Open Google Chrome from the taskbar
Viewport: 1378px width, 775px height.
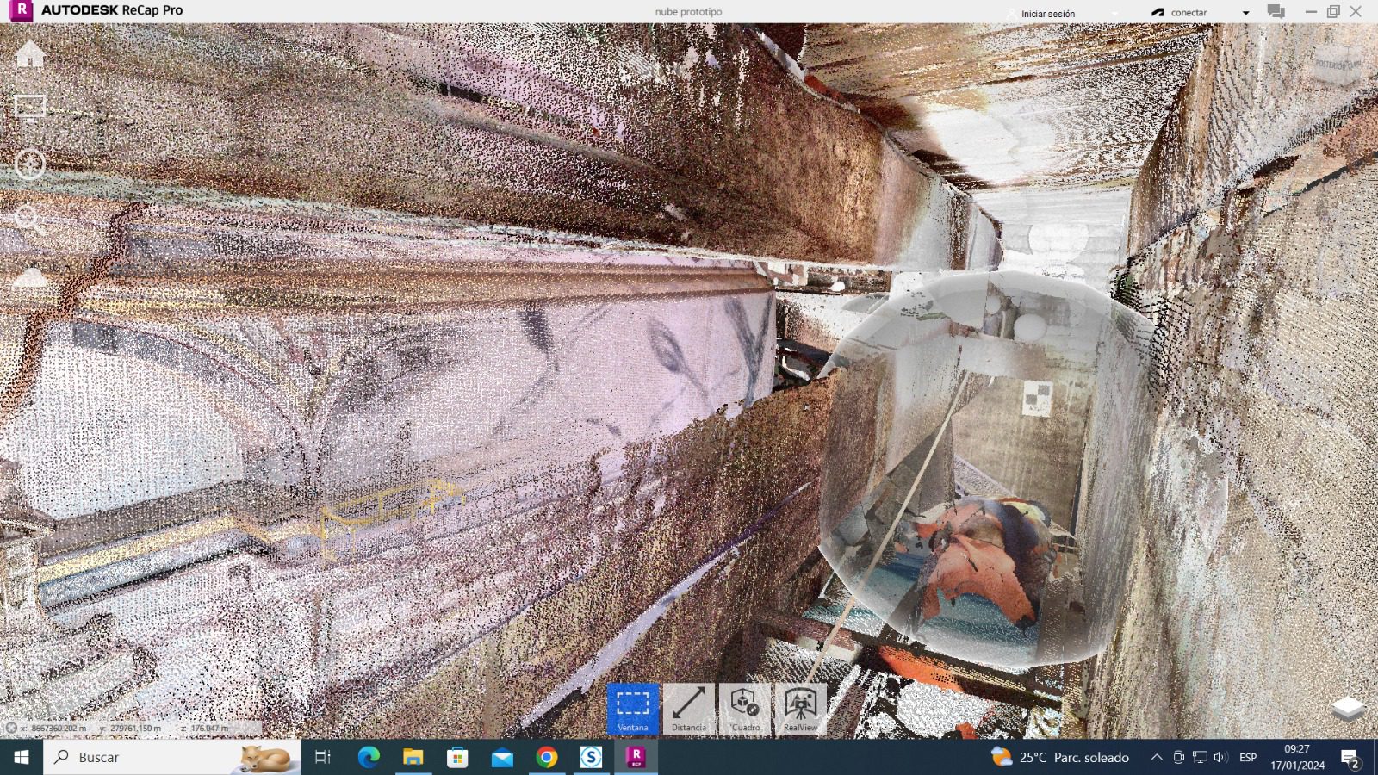tap(546, 757)
